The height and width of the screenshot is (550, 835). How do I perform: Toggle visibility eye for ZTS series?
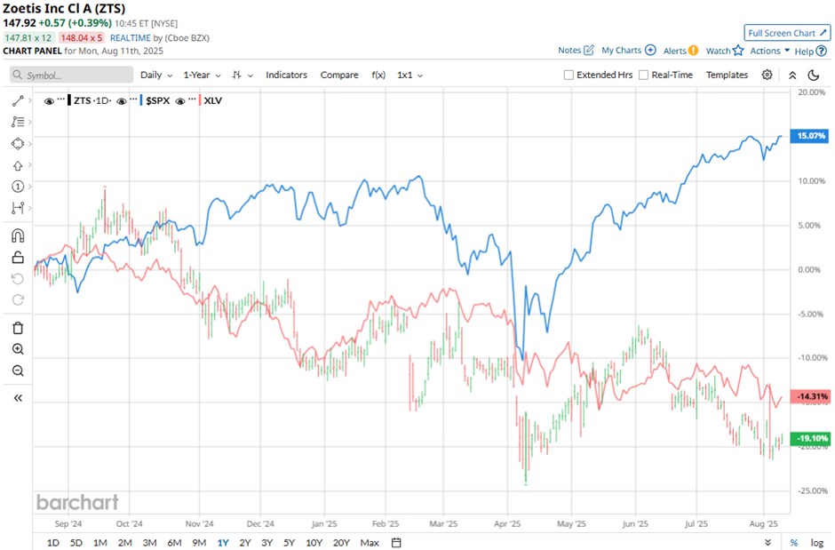click(x=49, y=100)
